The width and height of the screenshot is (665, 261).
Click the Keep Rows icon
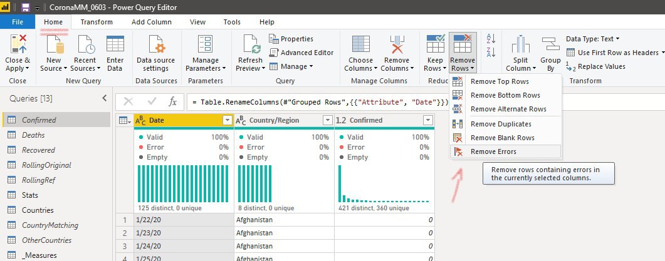click(x=435, y=44)
